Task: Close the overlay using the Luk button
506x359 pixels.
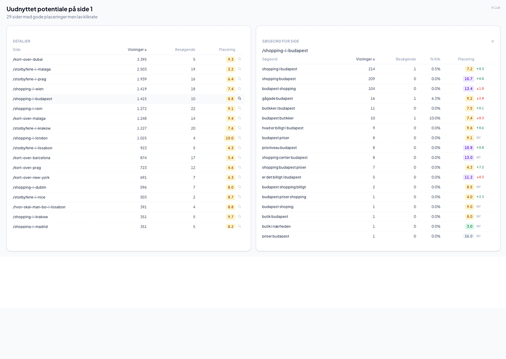Action: click(495, 7)
